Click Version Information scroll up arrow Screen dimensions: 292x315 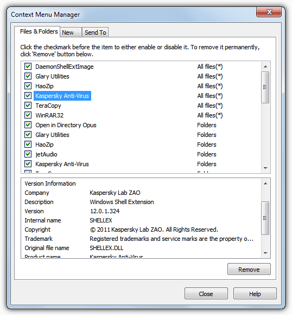coord(265,183)
